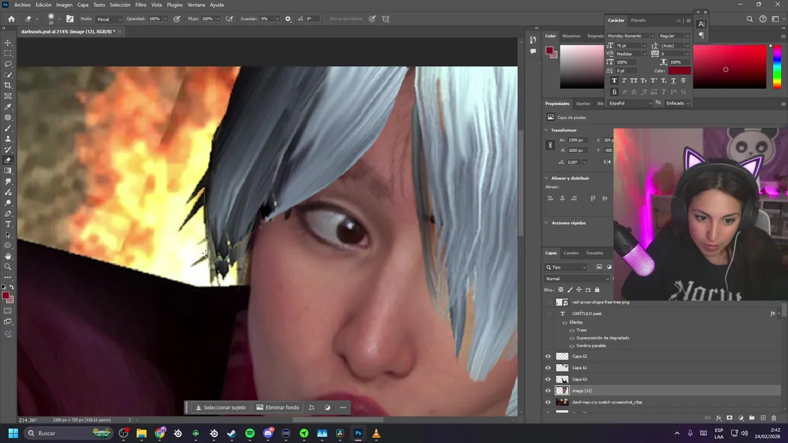Select the Eraser tool in left toolbar

(8, 160)
